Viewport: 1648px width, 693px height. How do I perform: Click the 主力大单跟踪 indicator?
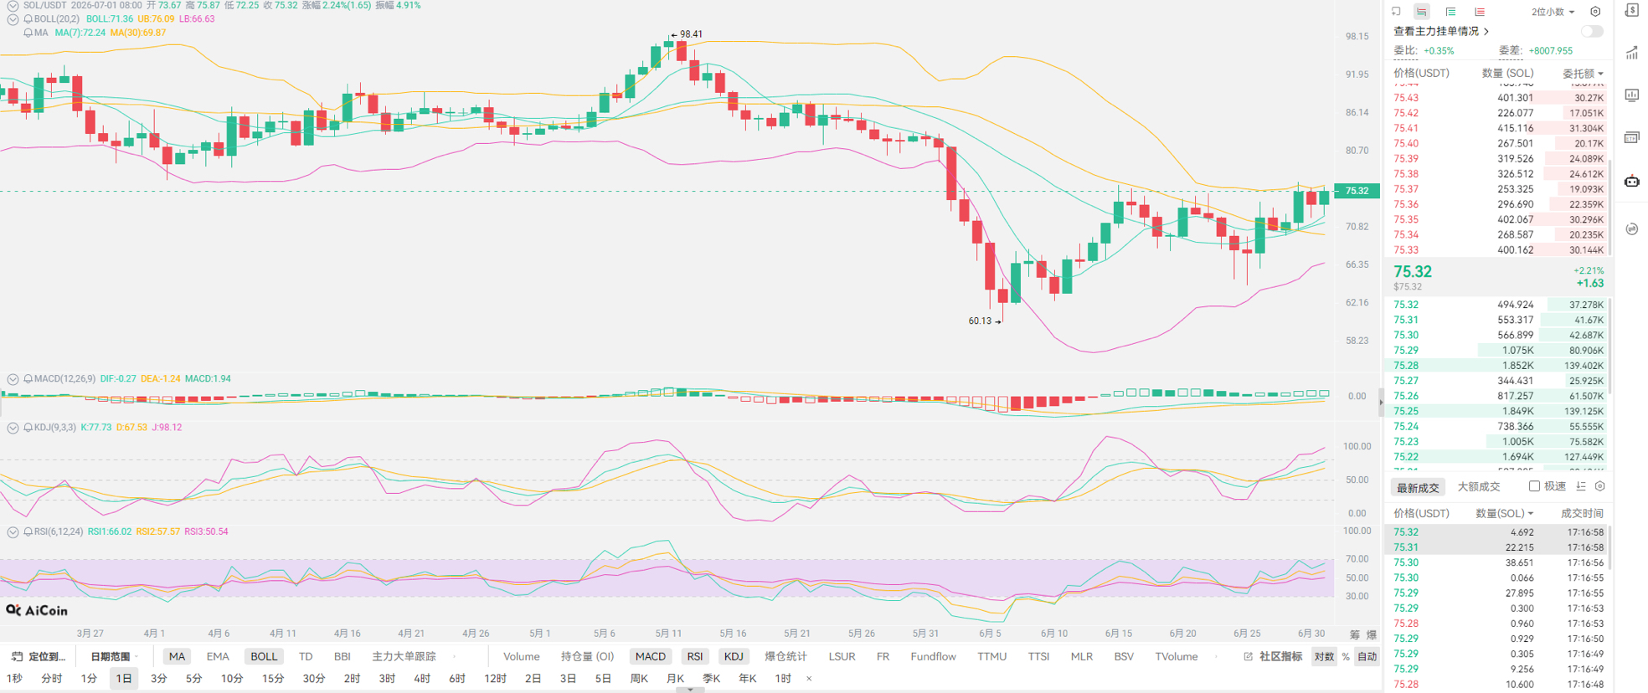point(404,657)
